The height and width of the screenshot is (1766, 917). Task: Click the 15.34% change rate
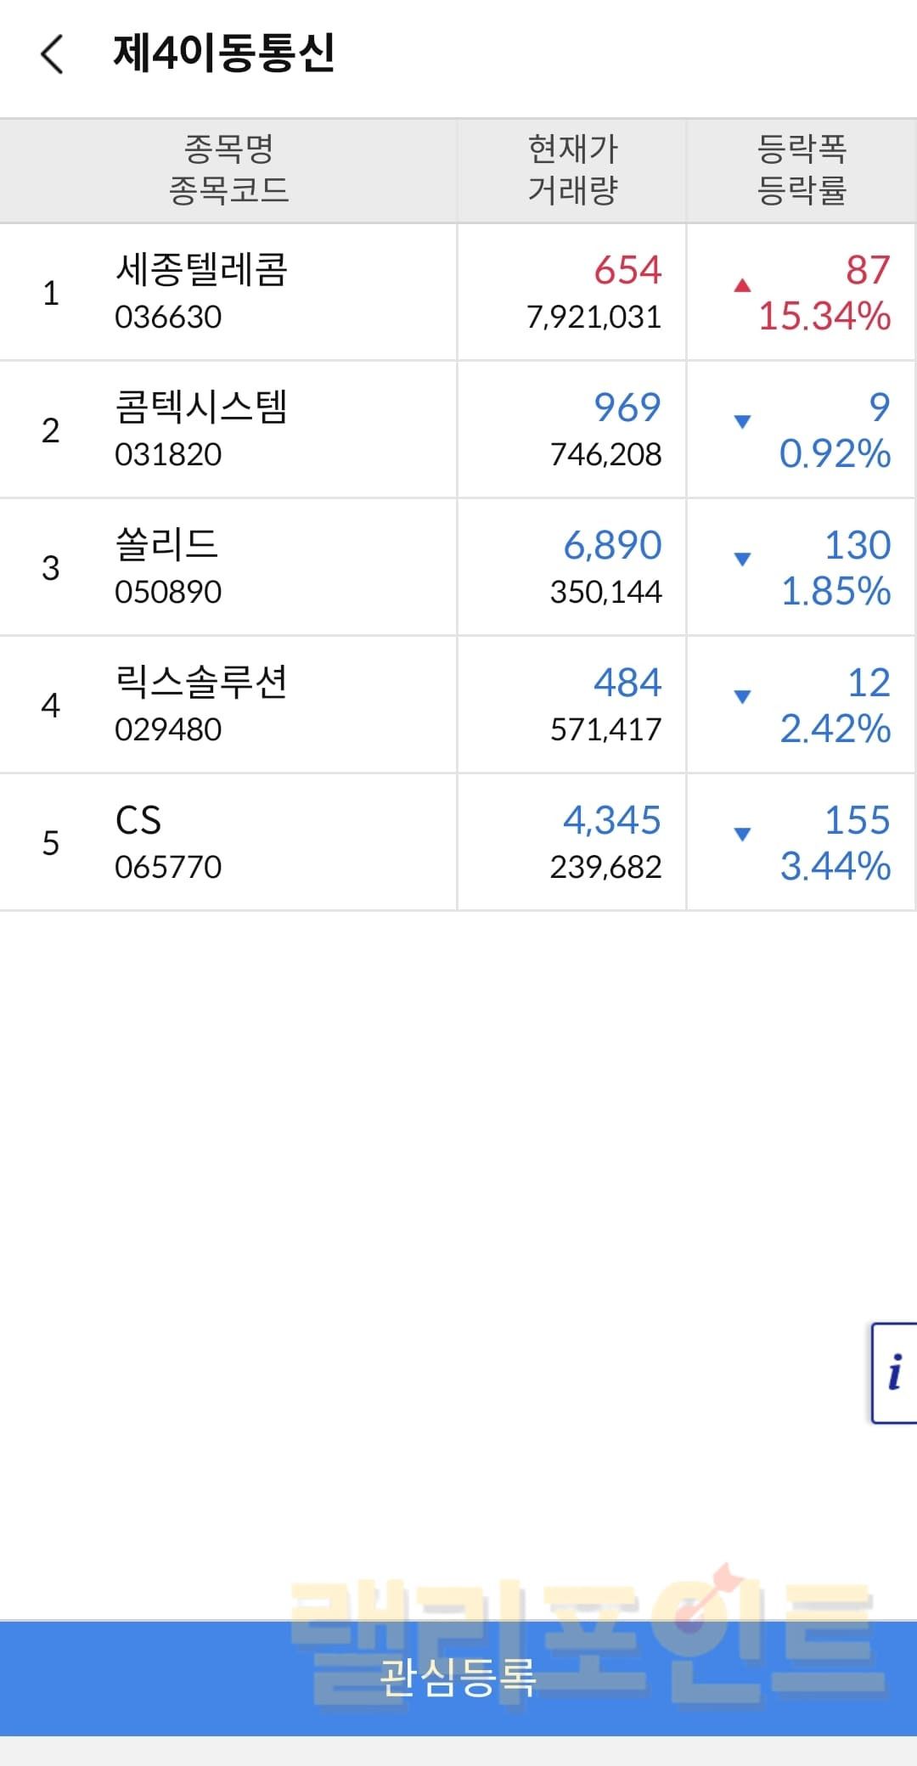pos(824,317)
